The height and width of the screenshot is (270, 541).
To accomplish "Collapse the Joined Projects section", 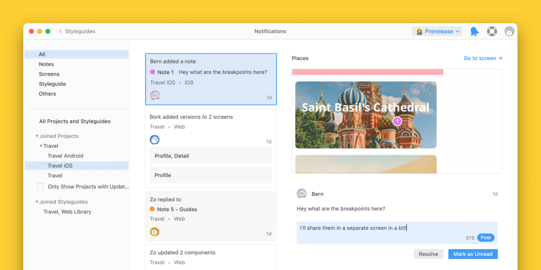I will 37,136.
